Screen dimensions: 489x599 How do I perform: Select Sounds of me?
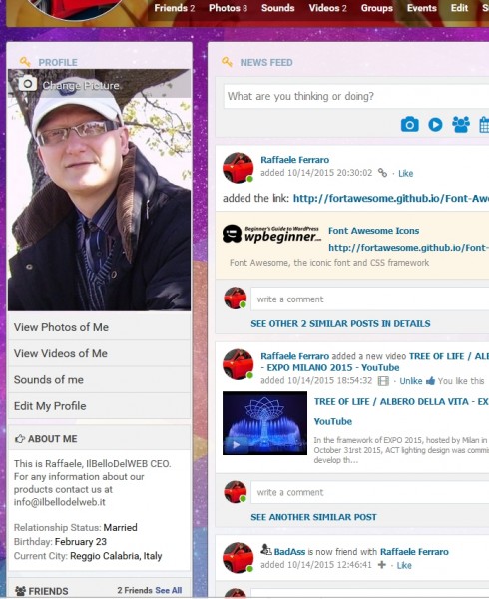click(x=99, y=380)
